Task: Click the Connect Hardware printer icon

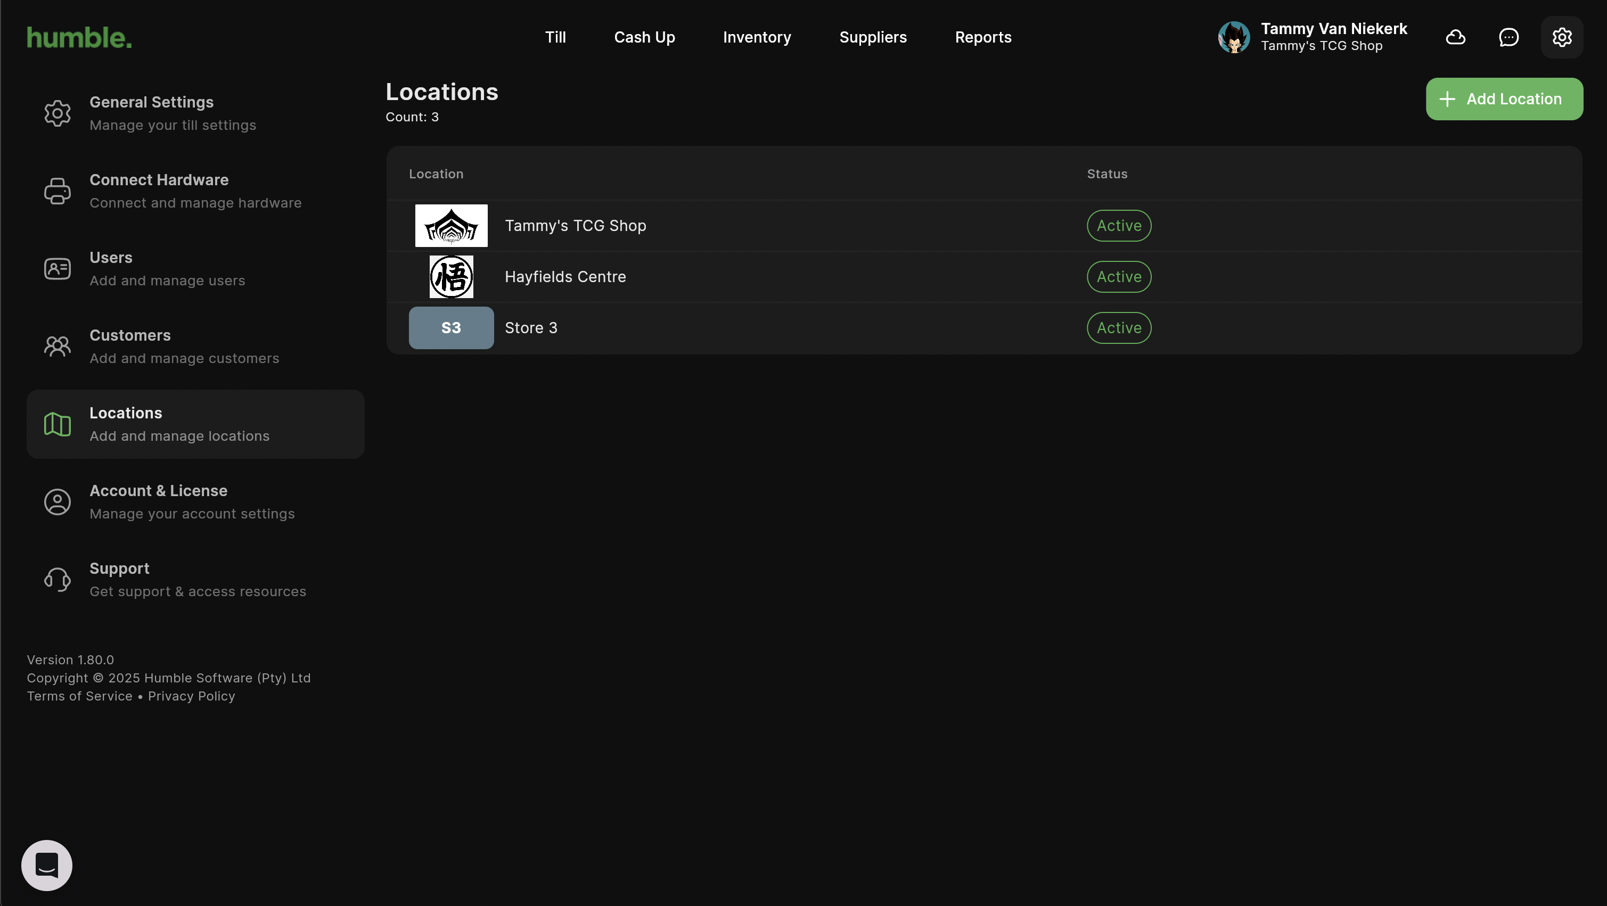Action: click(x=58, y=191)
